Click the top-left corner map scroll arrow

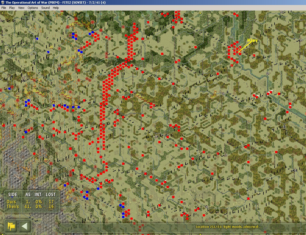click(3, 13)
